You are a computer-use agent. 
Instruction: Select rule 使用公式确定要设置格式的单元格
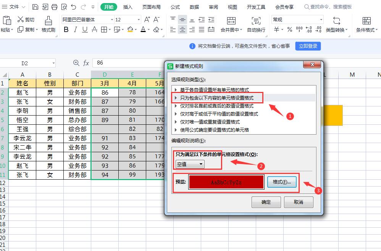[215, 130]
